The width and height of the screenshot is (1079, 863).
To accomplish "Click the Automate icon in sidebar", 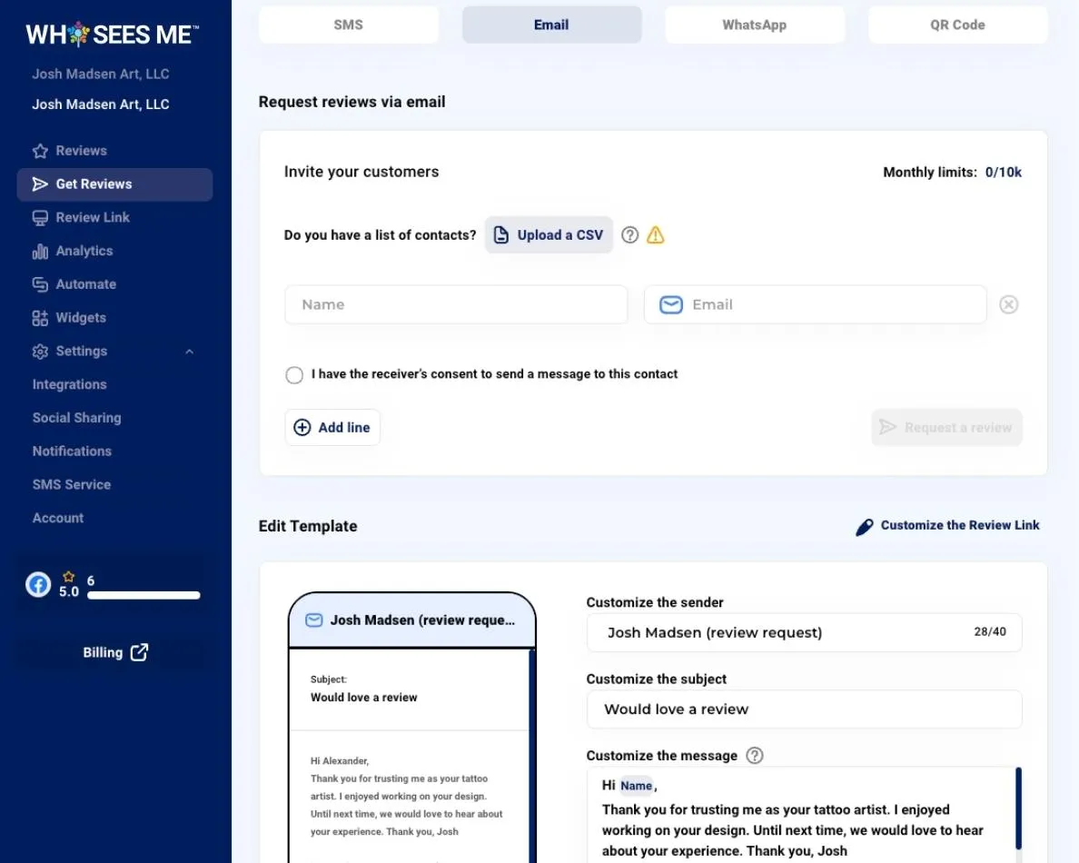I will (40, 284).
